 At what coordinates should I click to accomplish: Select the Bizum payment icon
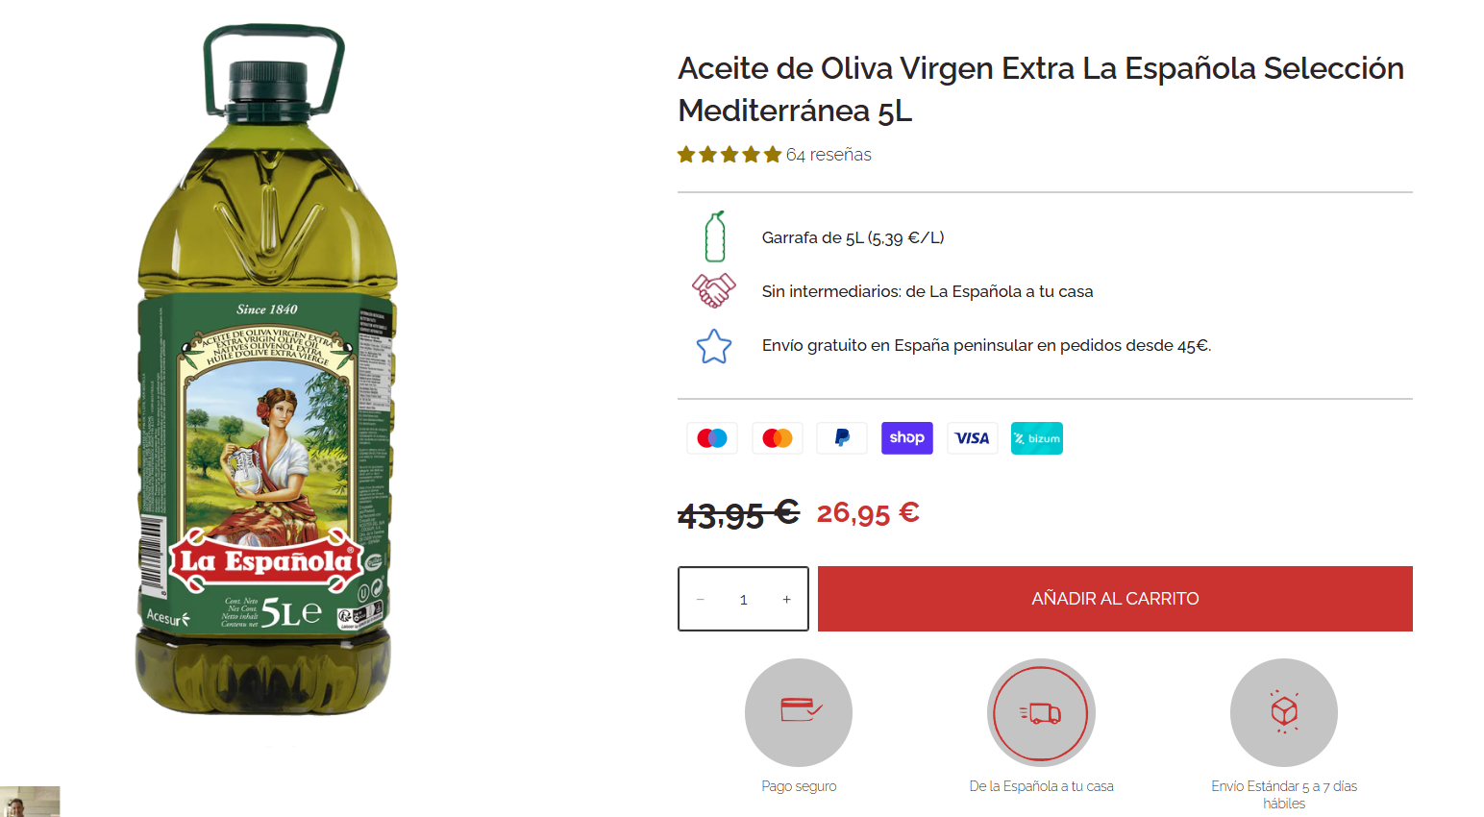pyautogui.click(x=1036, y=438)
